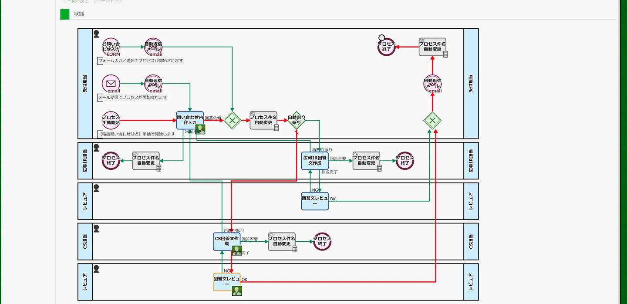The image size is (627, 304).
Task: Click the お問い合わせ入力 FORM start event
Action: (x=111, y=47)
